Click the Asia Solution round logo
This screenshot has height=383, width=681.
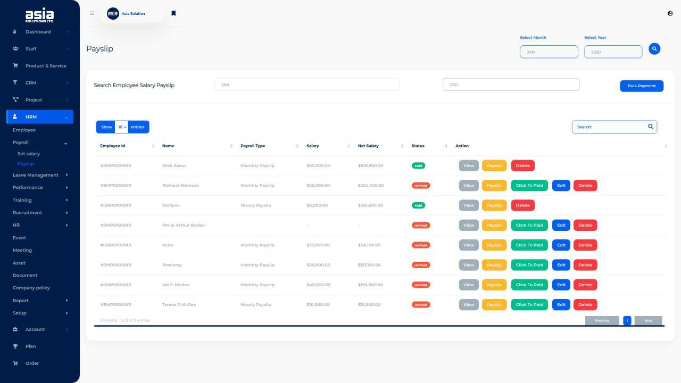point(113,13)
